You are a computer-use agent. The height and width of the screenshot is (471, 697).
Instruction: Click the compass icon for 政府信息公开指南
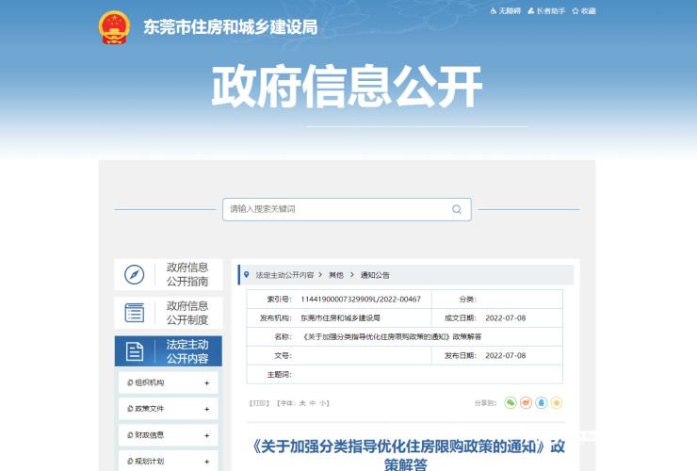135,274
